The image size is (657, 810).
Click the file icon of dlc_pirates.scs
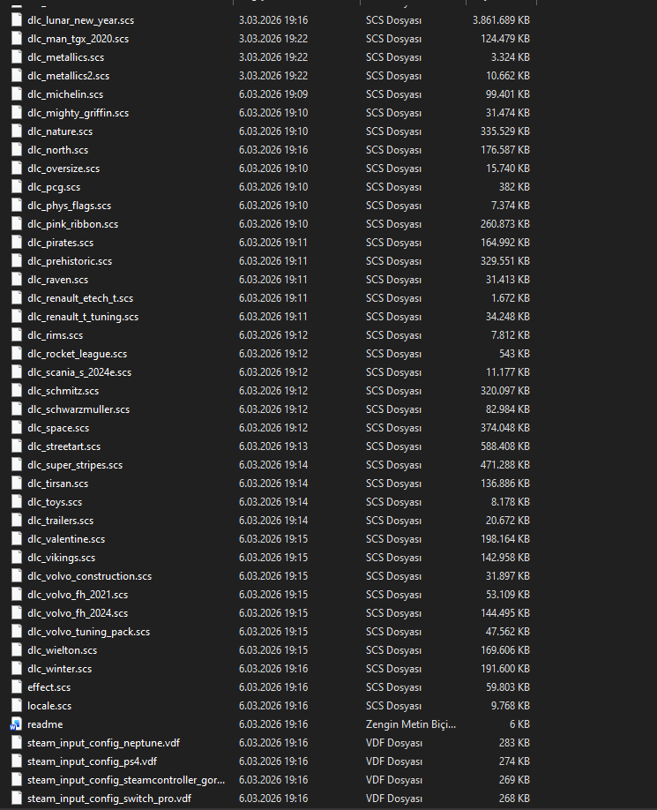pos(17,243)
